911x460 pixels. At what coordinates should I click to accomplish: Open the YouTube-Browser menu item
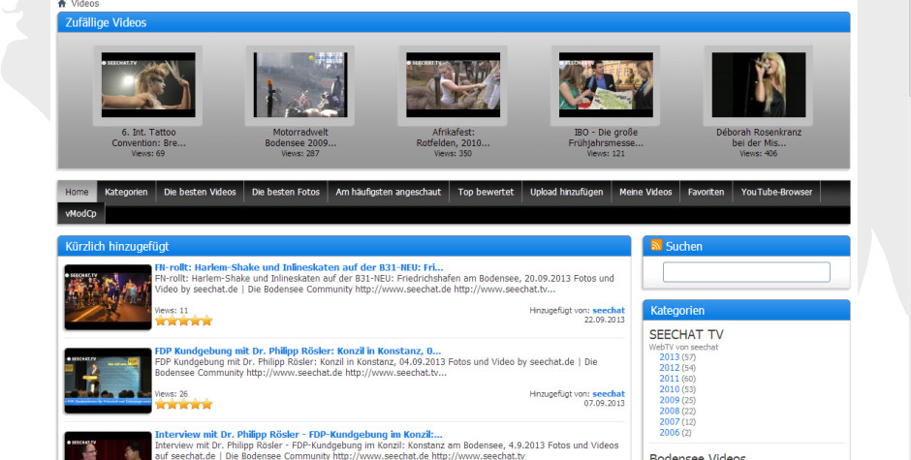(776, 192)
